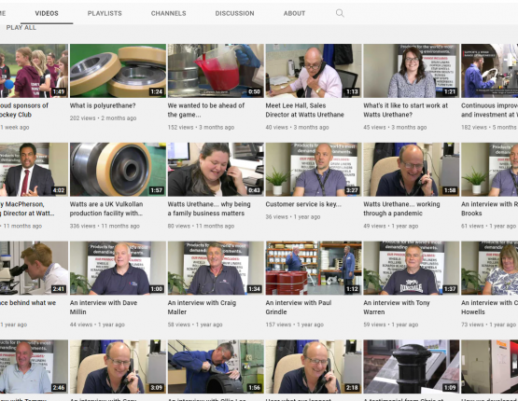The image size is (518, 401).
Task: Switch to the Videos tab
Action: tap(47, 14)
